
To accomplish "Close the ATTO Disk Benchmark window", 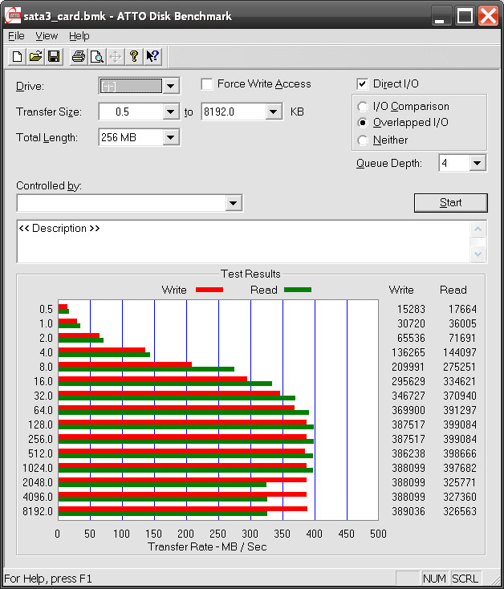I will 488,16.
